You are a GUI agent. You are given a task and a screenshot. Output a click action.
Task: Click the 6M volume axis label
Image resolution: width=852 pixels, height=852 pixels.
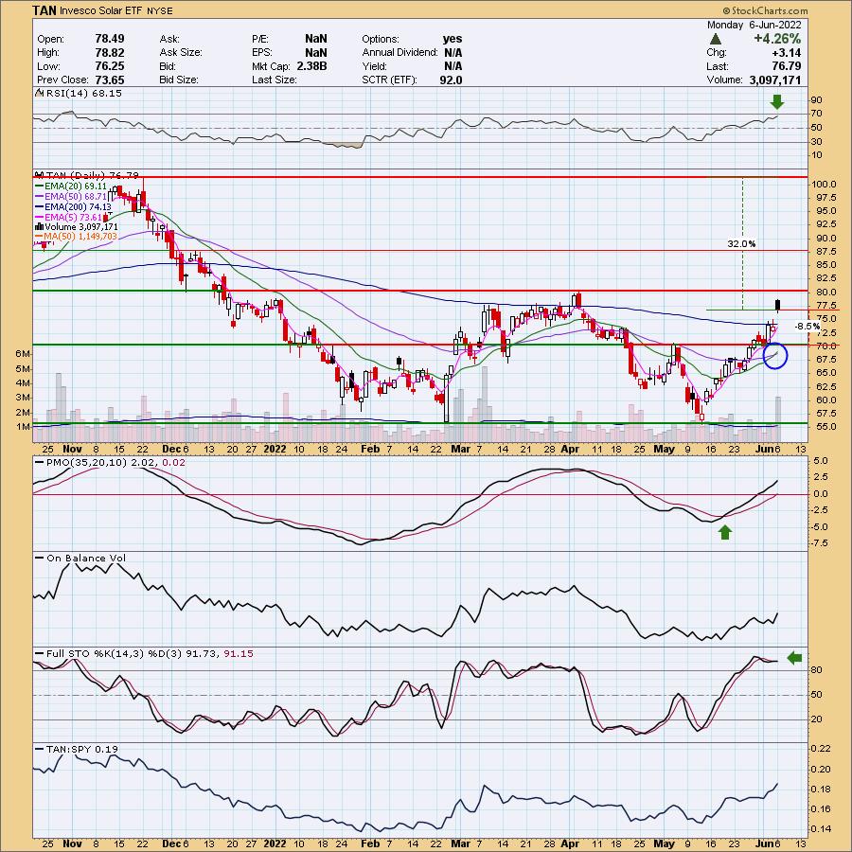click(x=23, y=354)
